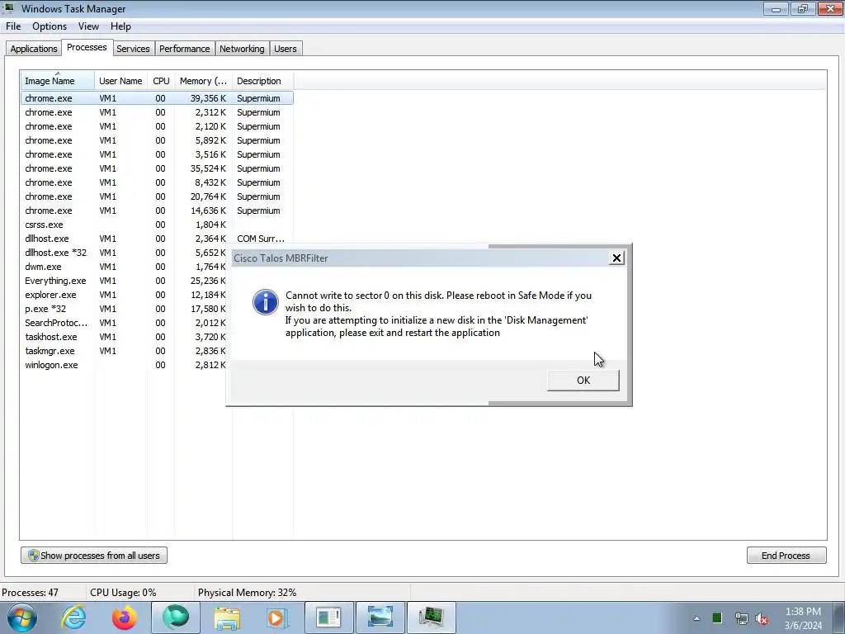
Task: Switch to Task Manager taskbar icon
Action: pos(431,617)
